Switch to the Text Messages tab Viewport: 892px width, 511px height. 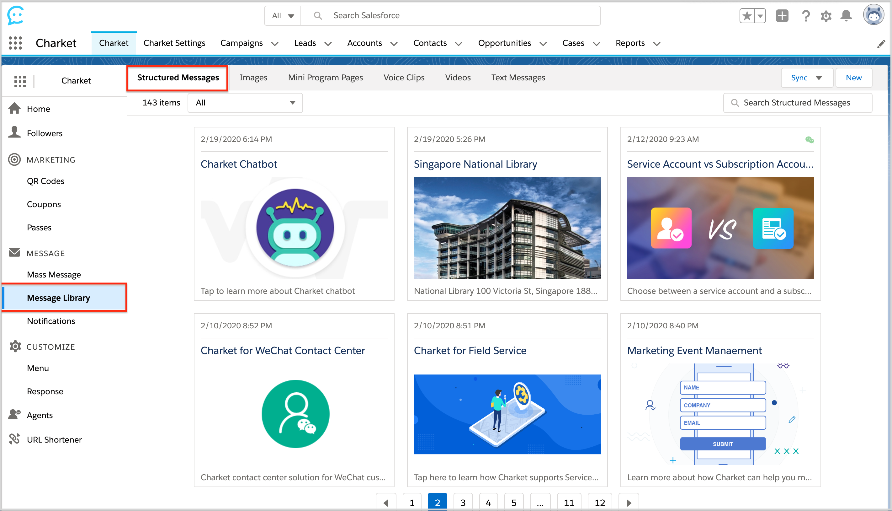point(518,78)
